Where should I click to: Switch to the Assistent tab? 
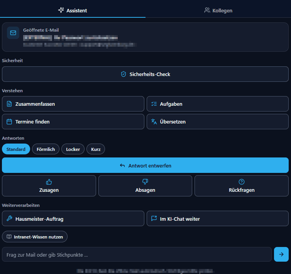[x=73, y=10]
